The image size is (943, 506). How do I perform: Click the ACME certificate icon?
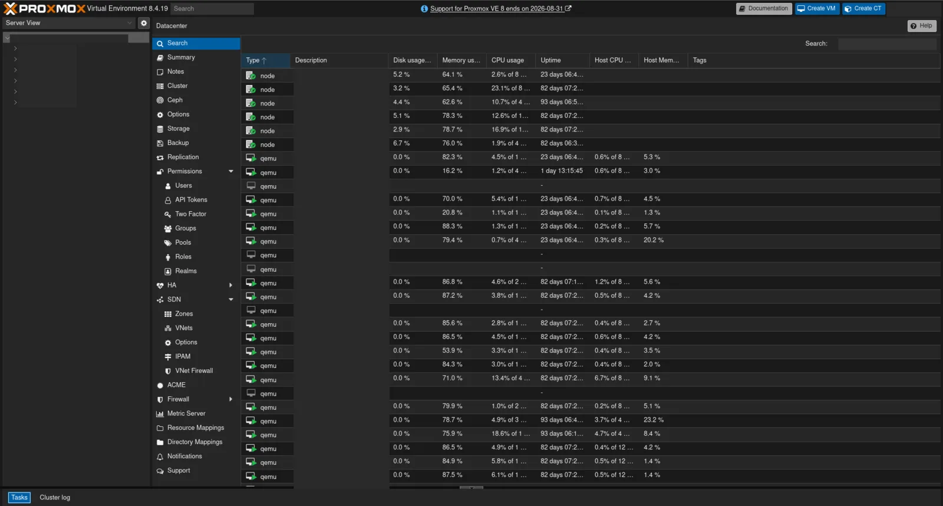pyautogui.click(x=160, y=385)
